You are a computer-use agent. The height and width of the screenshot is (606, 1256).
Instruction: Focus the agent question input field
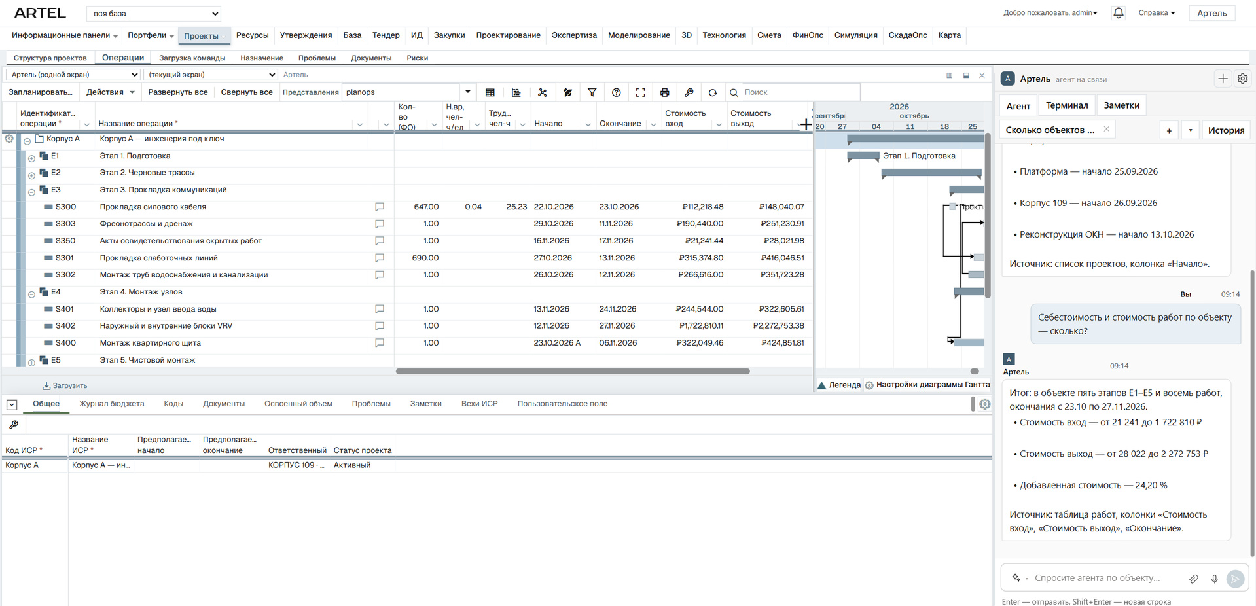point(1106,579)
